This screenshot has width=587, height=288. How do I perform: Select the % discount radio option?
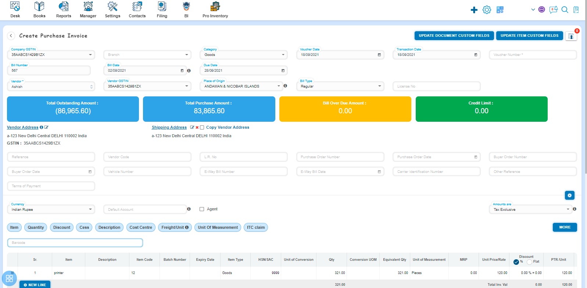(516, 262)
